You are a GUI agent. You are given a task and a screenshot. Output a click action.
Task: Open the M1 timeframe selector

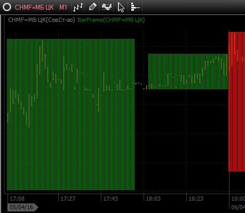click(63, 7)
